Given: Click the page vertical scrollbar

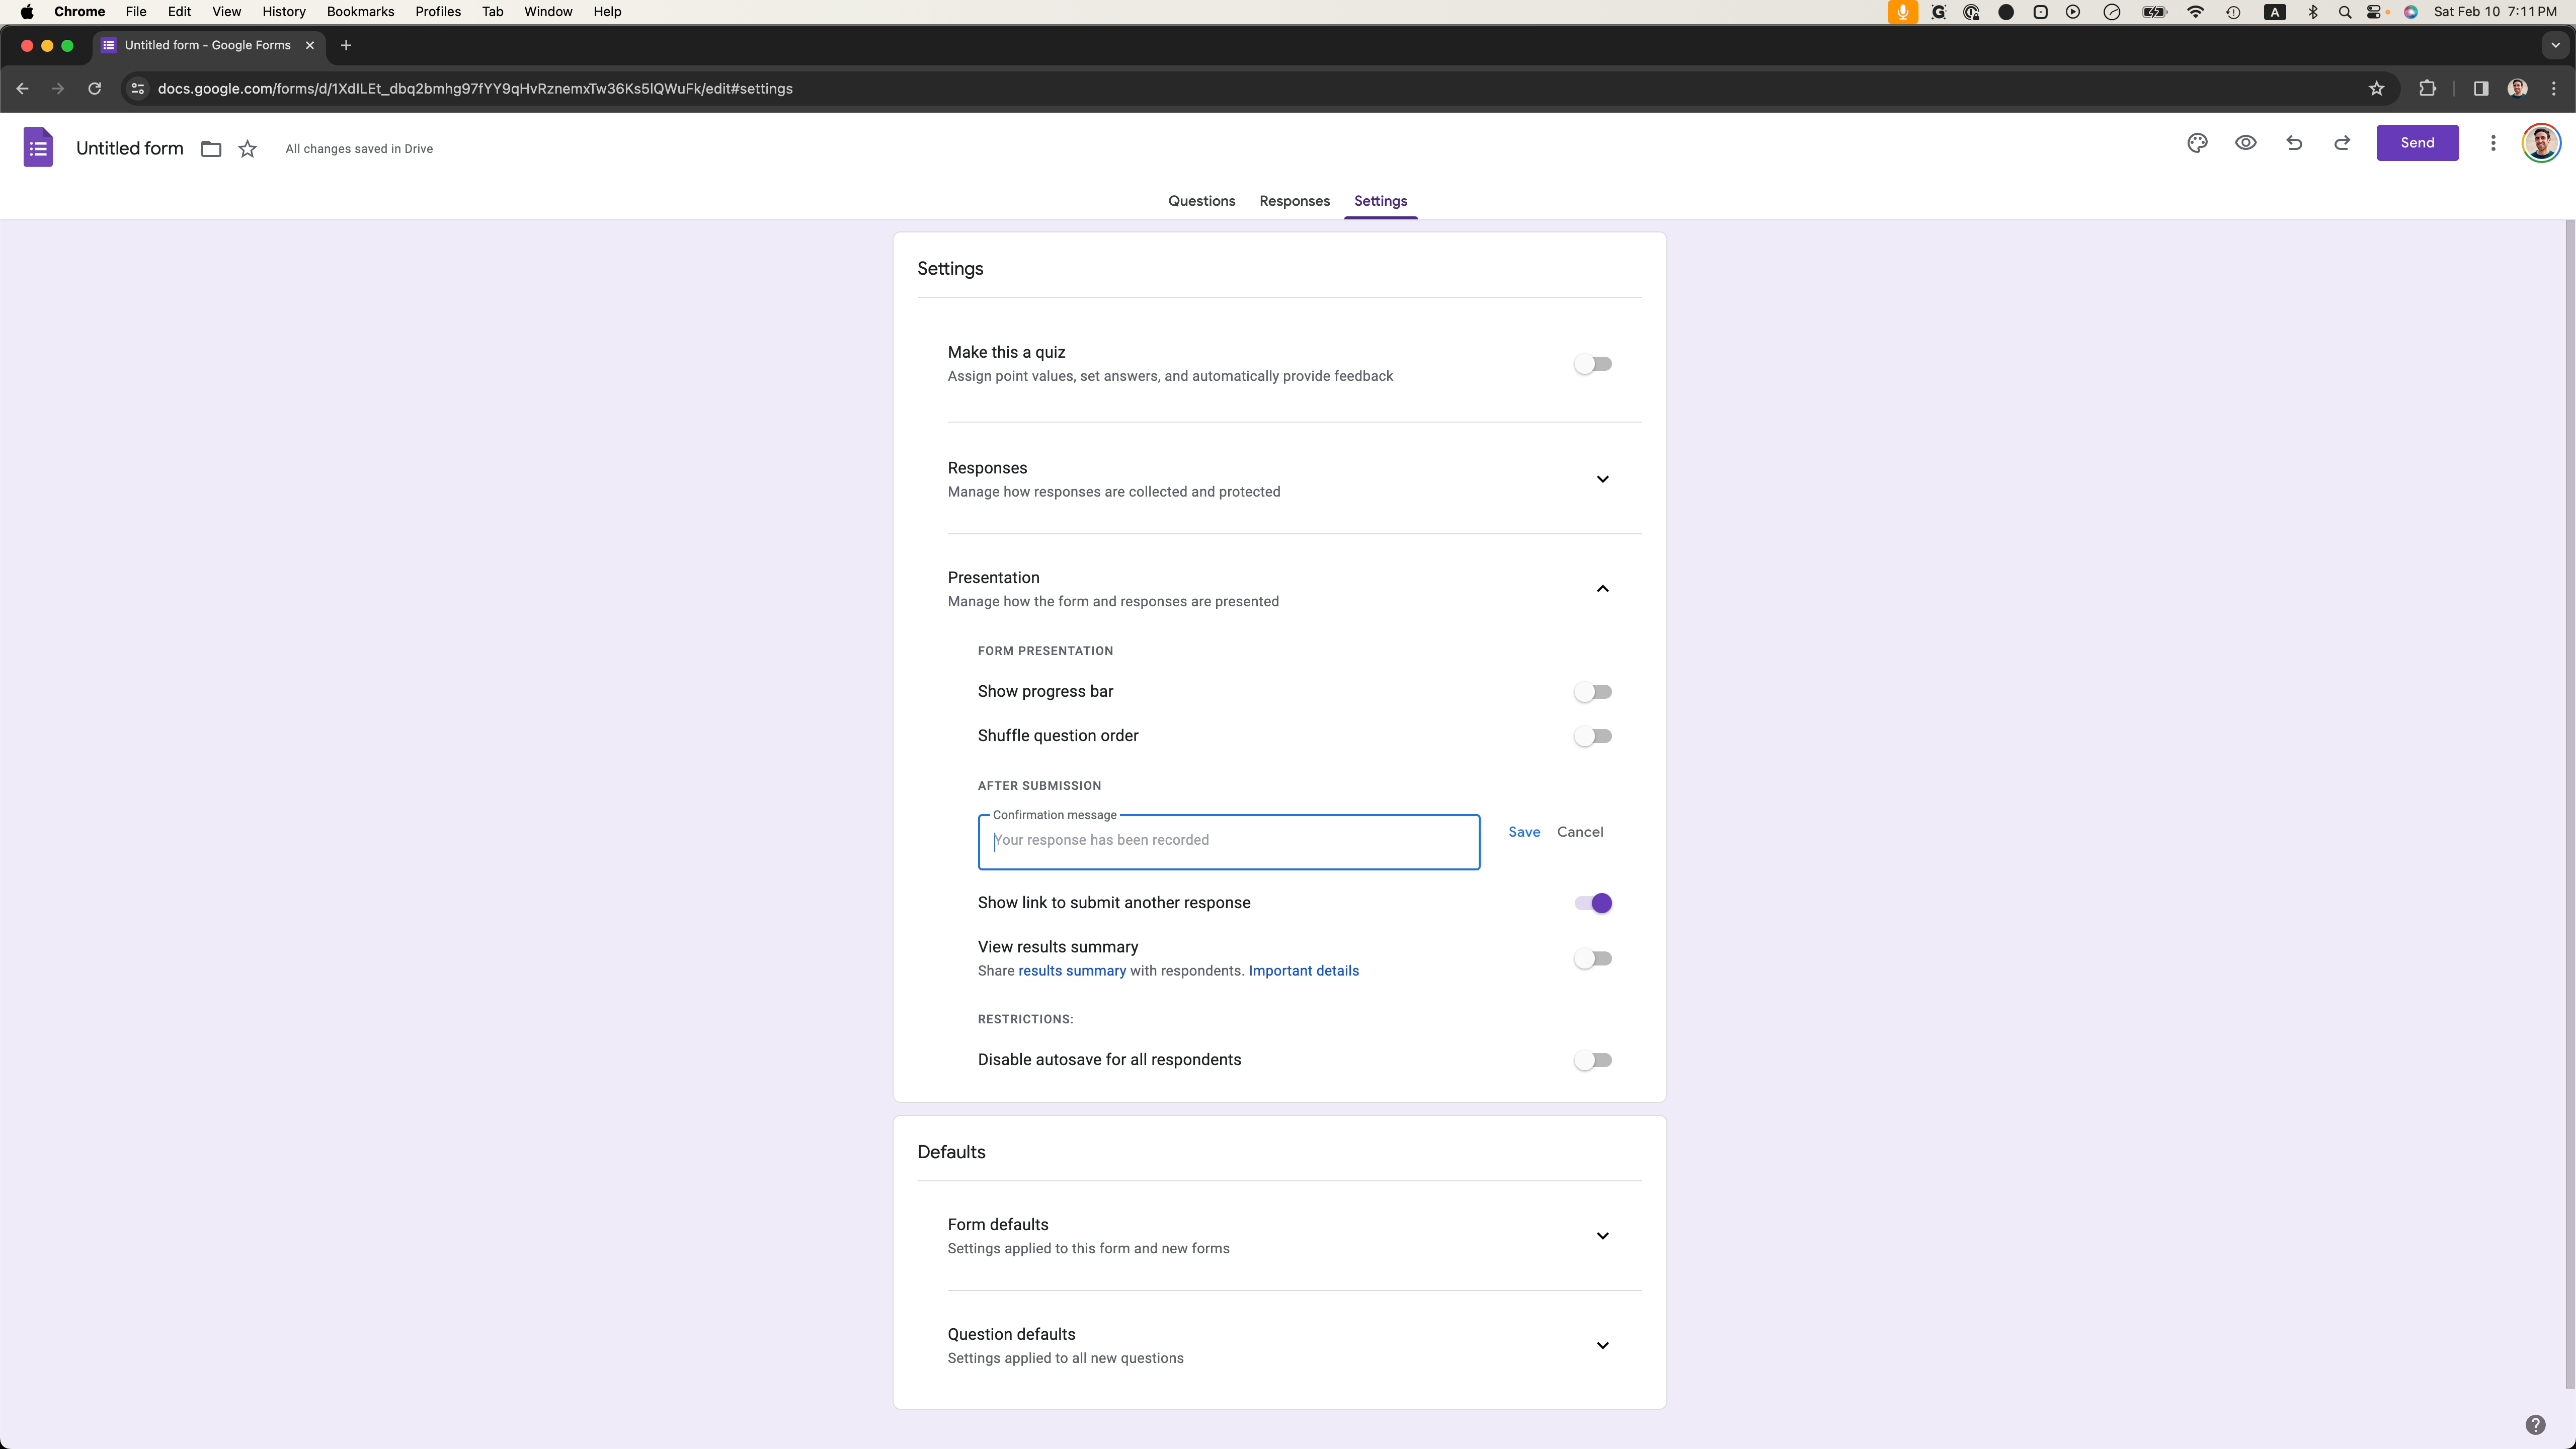Looking at the screenshot, I should (2569, 805).
